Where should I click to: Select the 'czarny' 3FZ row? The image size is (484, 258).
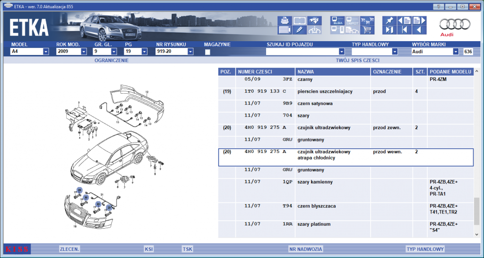pyautogui.click(x=346, y=81)
